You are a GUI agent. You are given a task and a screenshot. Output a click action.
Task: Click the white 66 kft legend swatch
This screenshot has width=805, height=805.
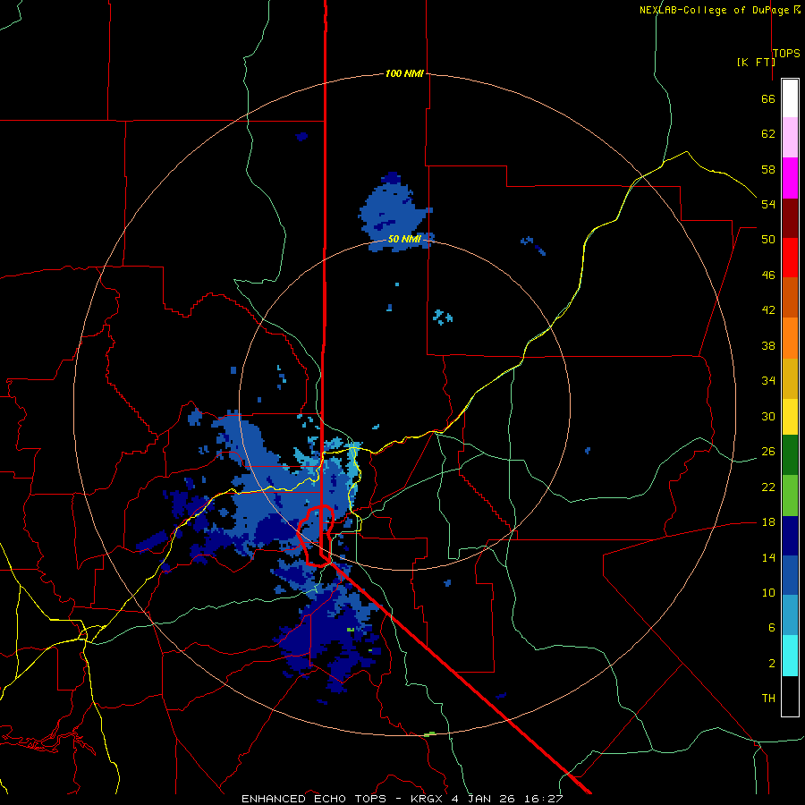(x=790, y=98)
